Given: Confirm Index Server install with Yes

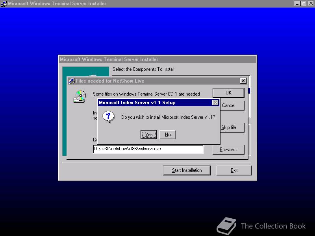Looking at the screenshot, I should (149, 135).
